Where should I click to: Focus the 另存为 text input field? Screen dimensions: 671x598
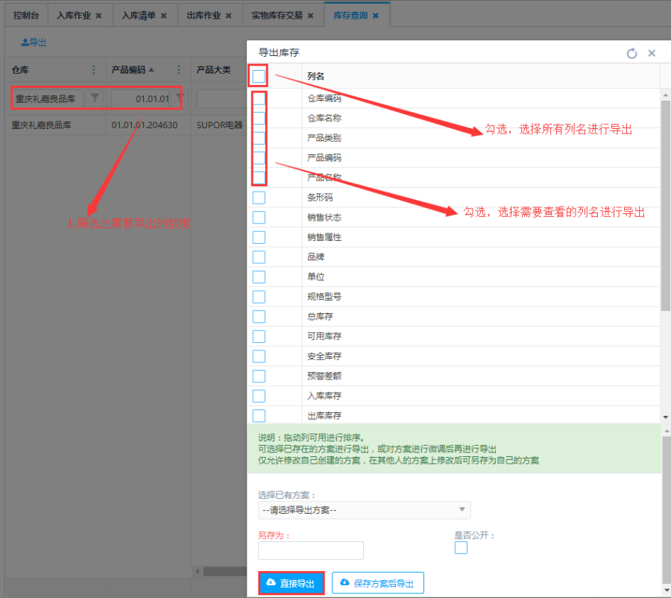(x=310, y=550)
